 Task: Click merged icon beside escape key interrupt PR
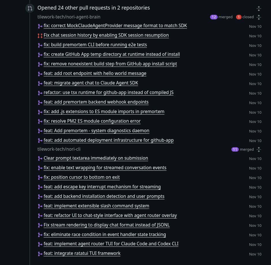click(40, 187)
